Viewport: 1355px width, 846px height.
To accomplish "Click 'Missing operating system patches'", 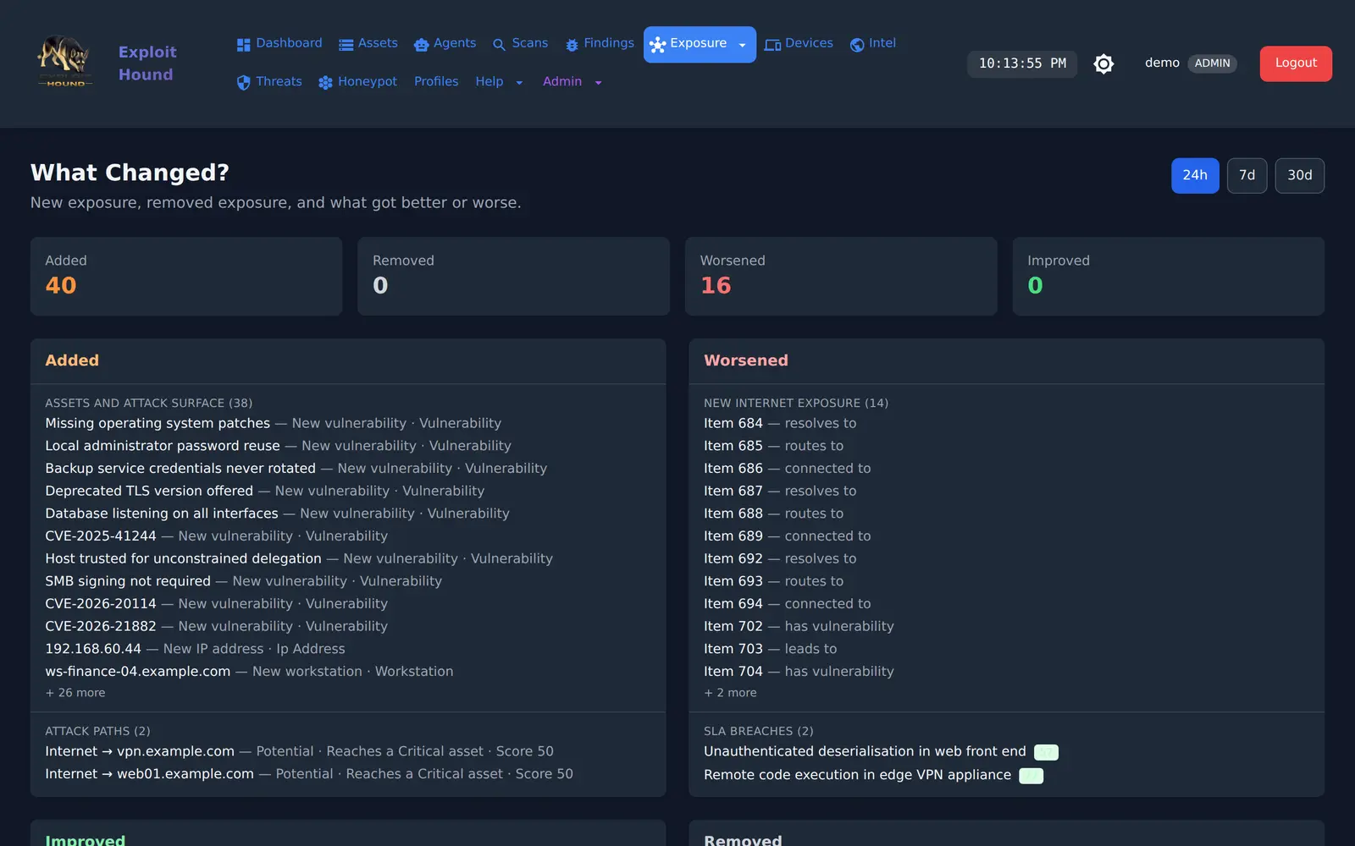I will (158, 423).
